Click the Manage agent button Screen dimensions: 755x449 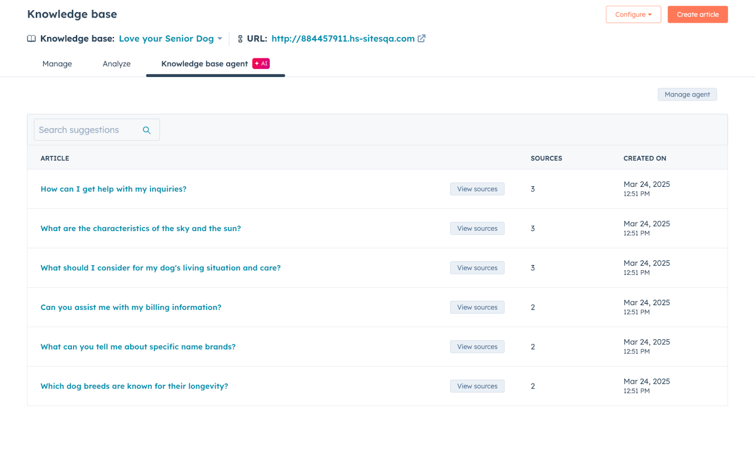[x=687, y=94]
